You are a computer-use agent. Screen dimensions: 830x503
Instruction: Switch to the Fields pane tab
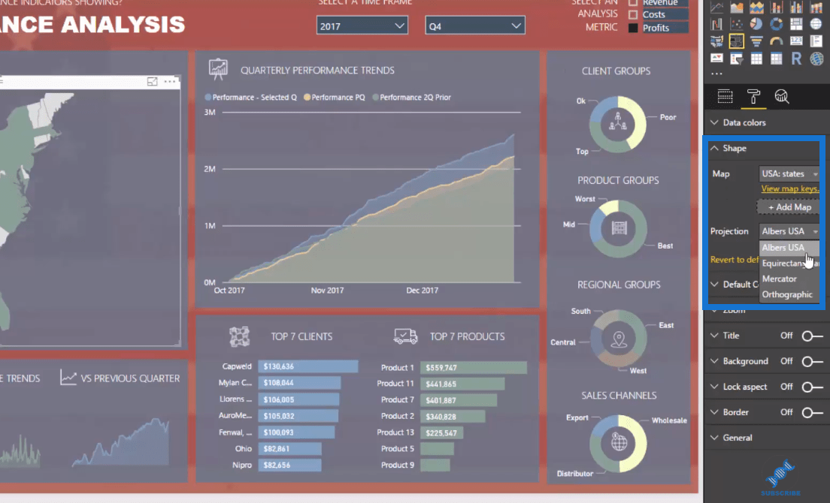tap(725, 97)
